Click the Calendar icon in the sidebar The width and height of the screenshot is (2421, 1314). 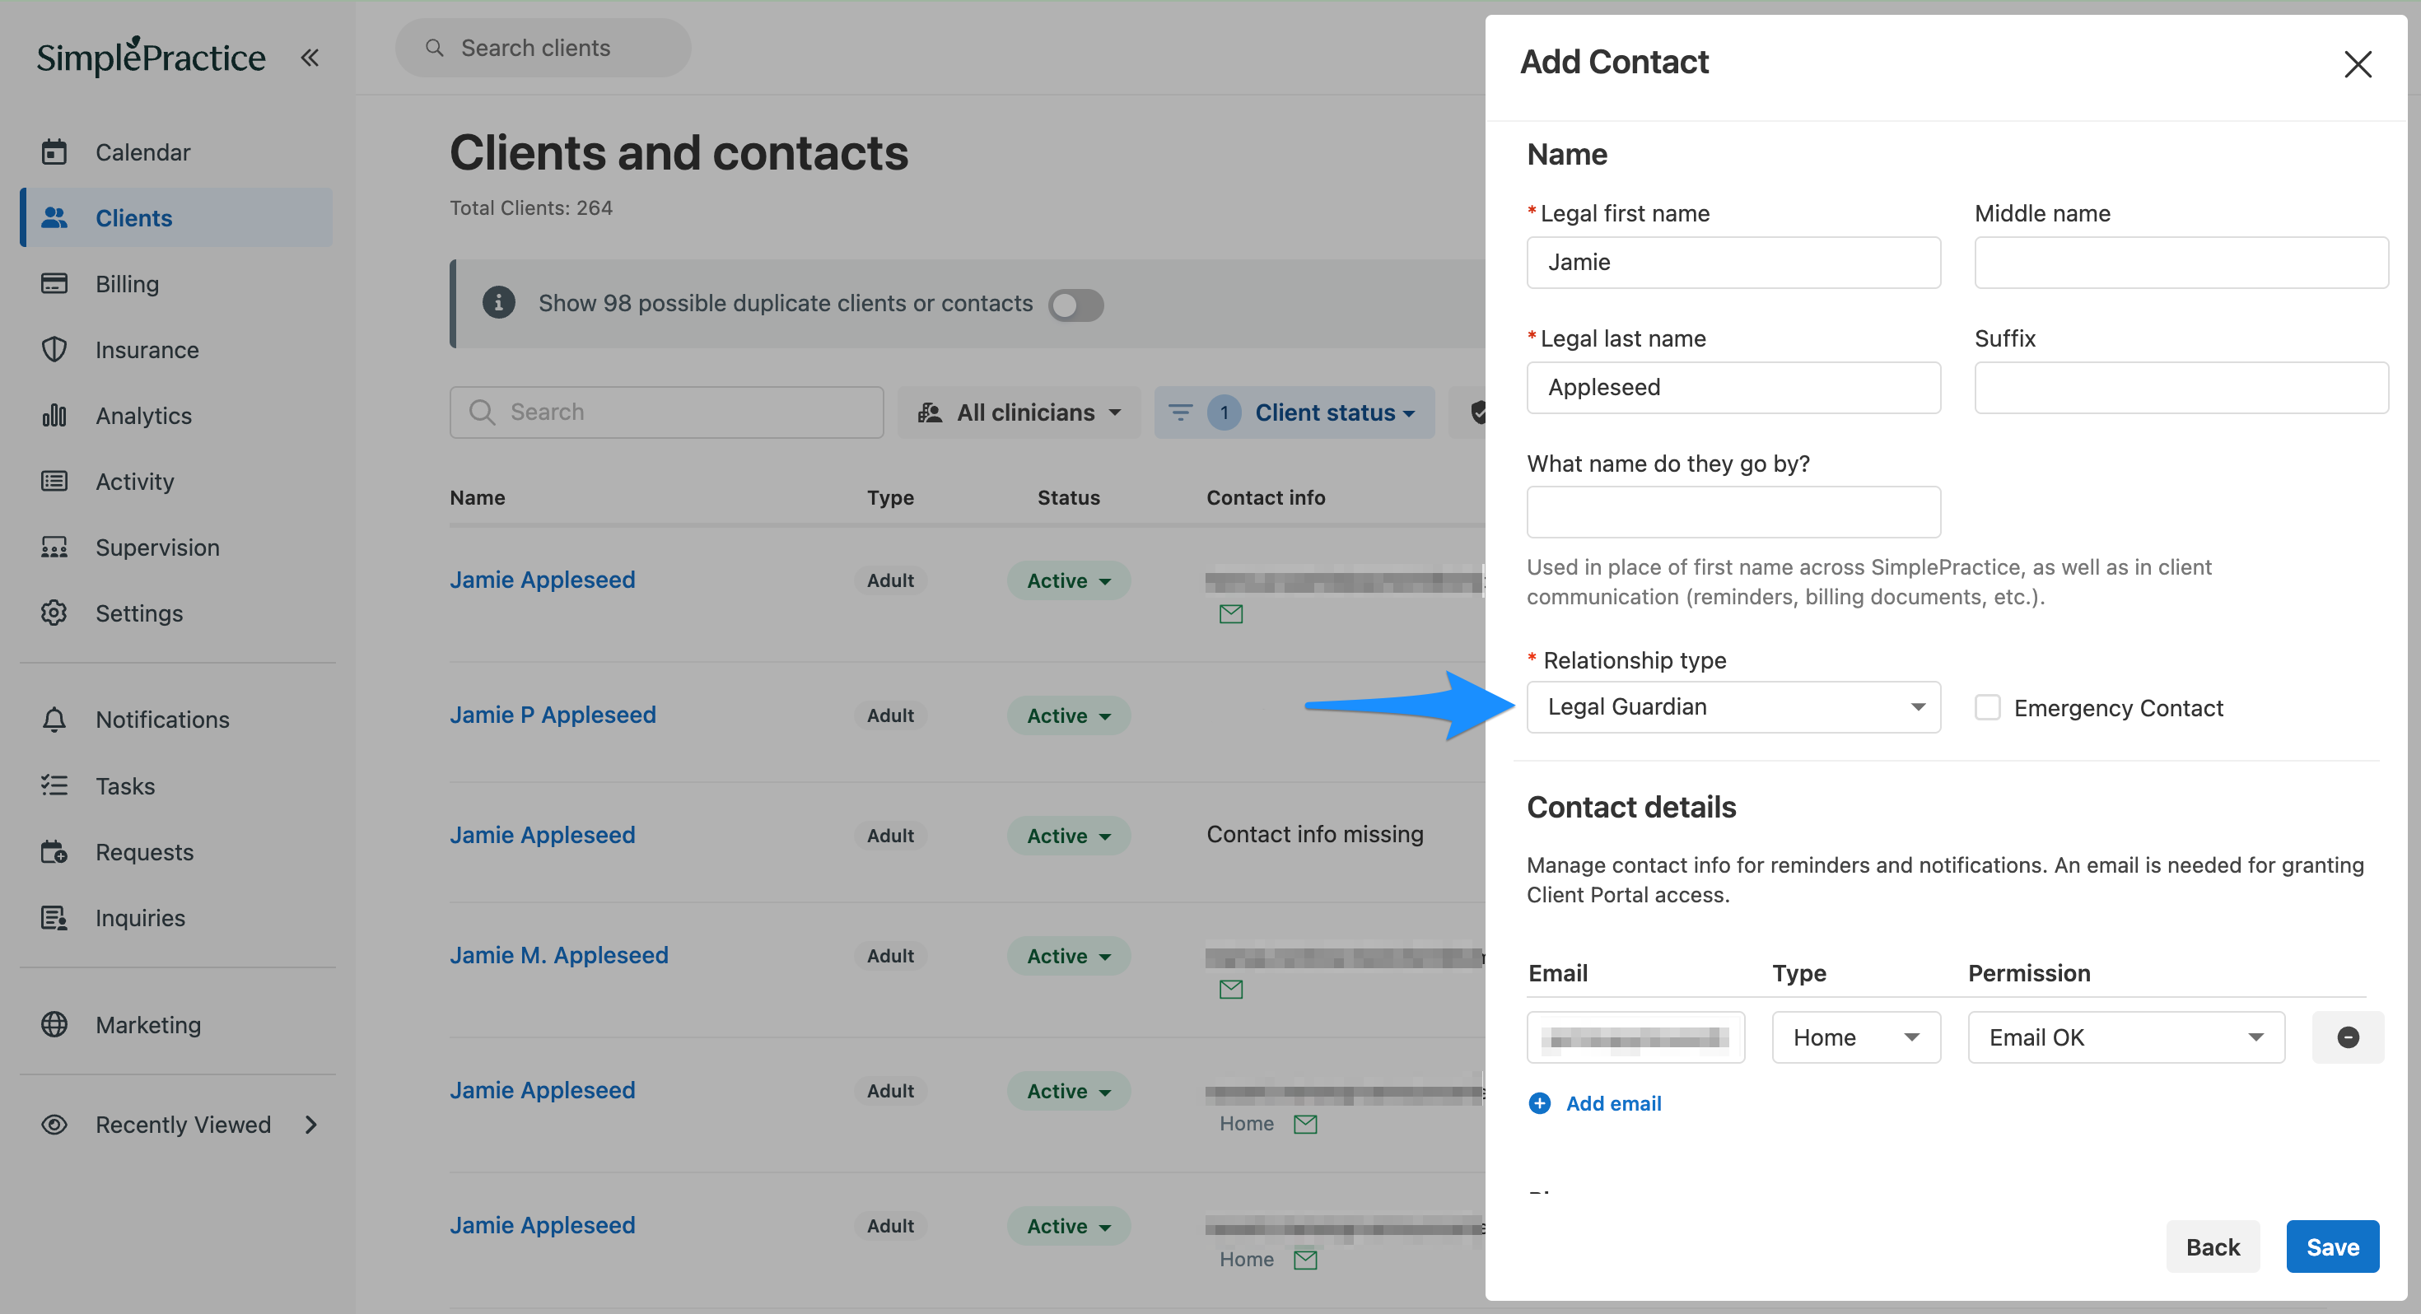(x=54, y=152)
